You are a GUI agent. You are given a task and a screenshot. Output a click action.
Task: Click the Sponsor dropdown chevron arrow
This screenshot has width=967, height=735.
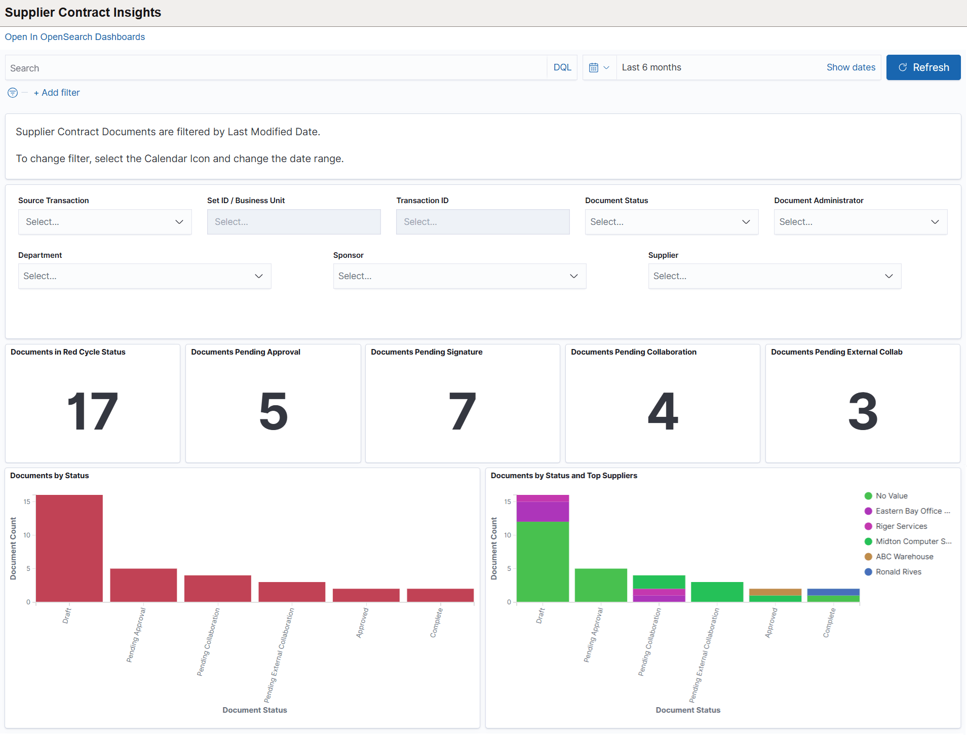click(573, 276)
